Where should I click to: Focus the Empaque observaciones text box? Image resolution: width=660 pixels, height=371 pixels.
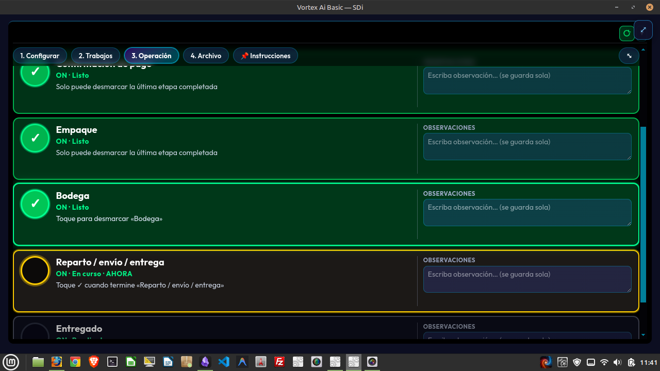point(527,146)
